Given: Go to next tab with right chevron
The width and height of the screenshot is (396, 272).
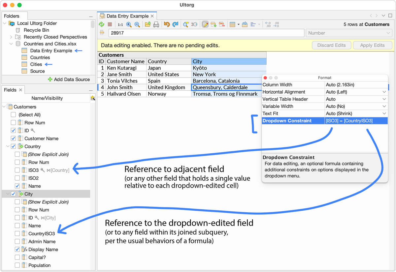Looking at the screenshot, I should pos(377,16).
